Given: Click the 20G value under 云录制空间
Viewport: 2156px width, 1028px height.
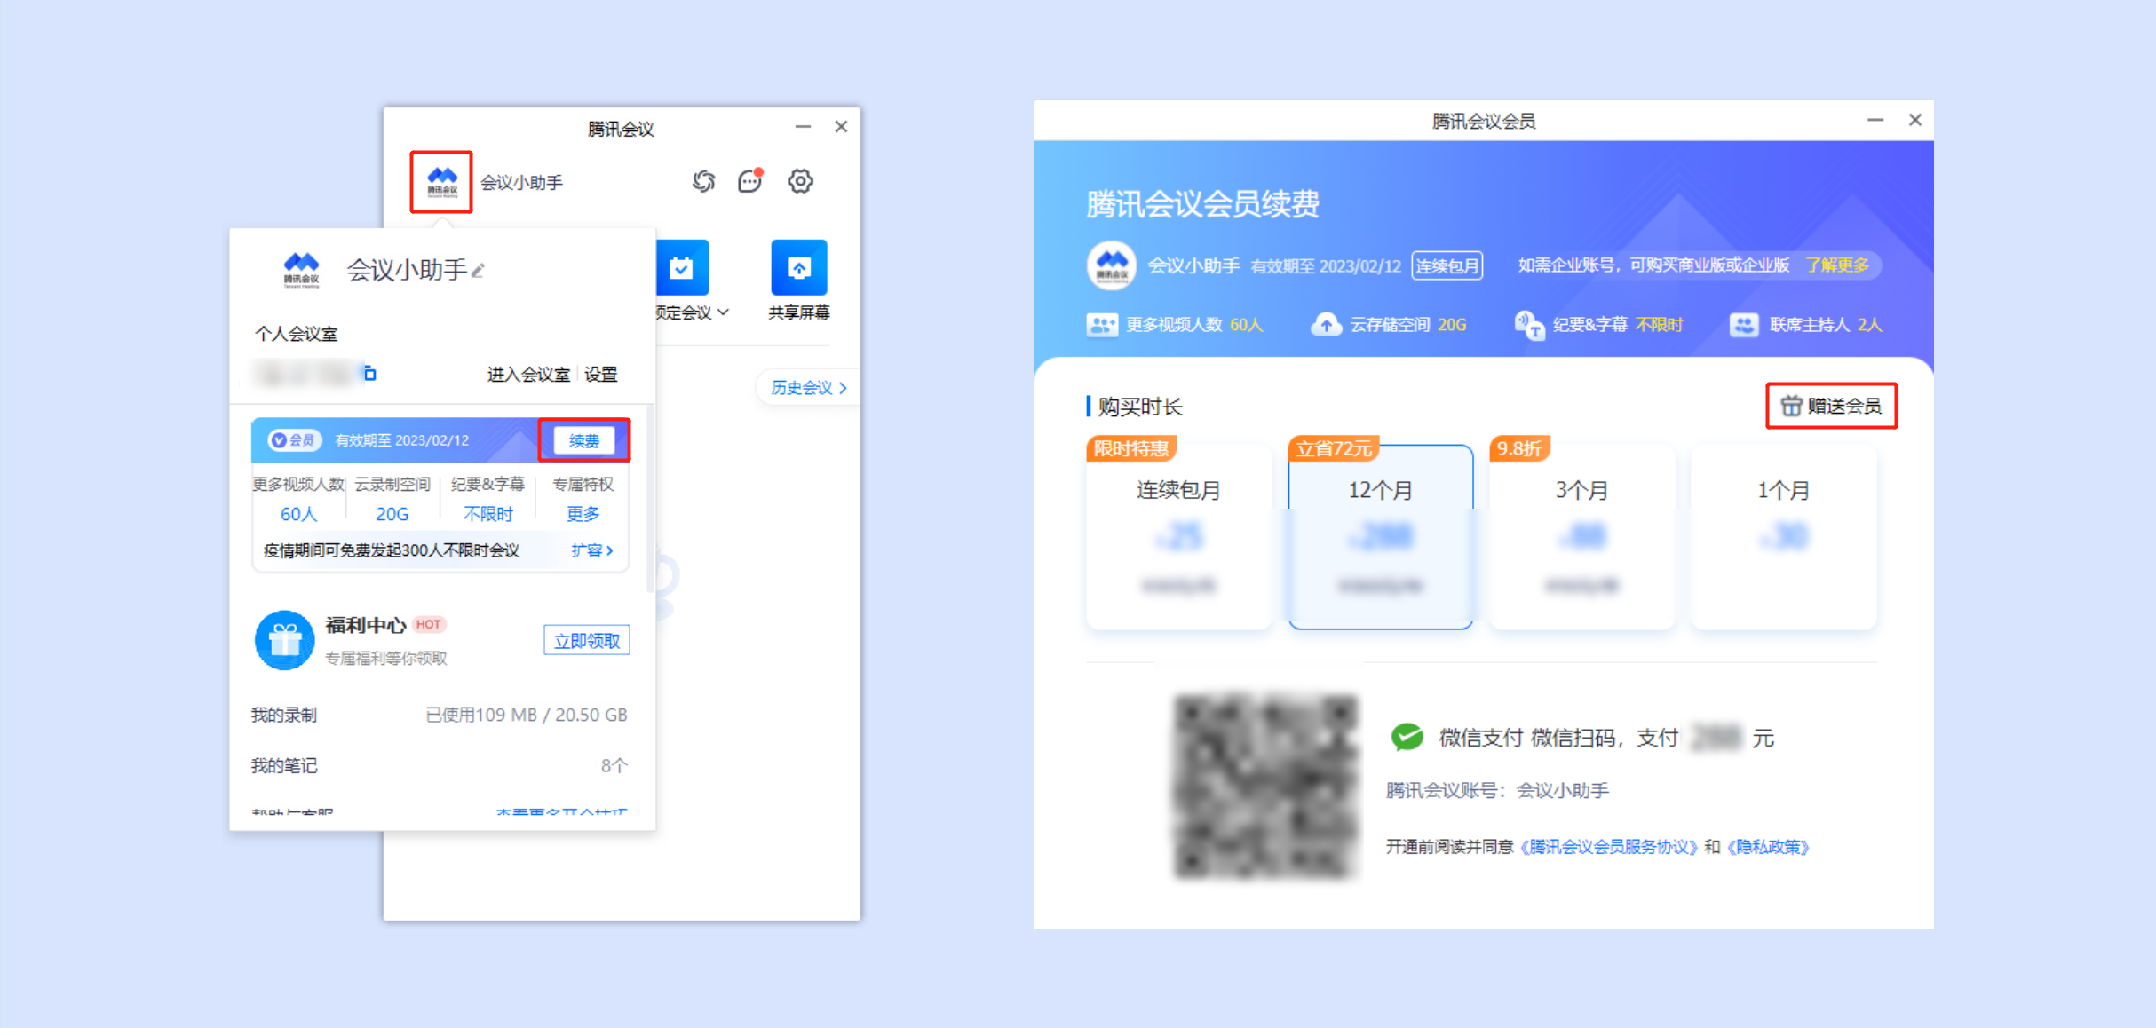Looking at the screenshot, I should tap(392, 514).
